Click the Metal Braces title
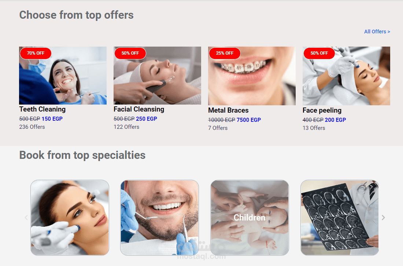Screen dimensions: 403x266 (228, 110)
